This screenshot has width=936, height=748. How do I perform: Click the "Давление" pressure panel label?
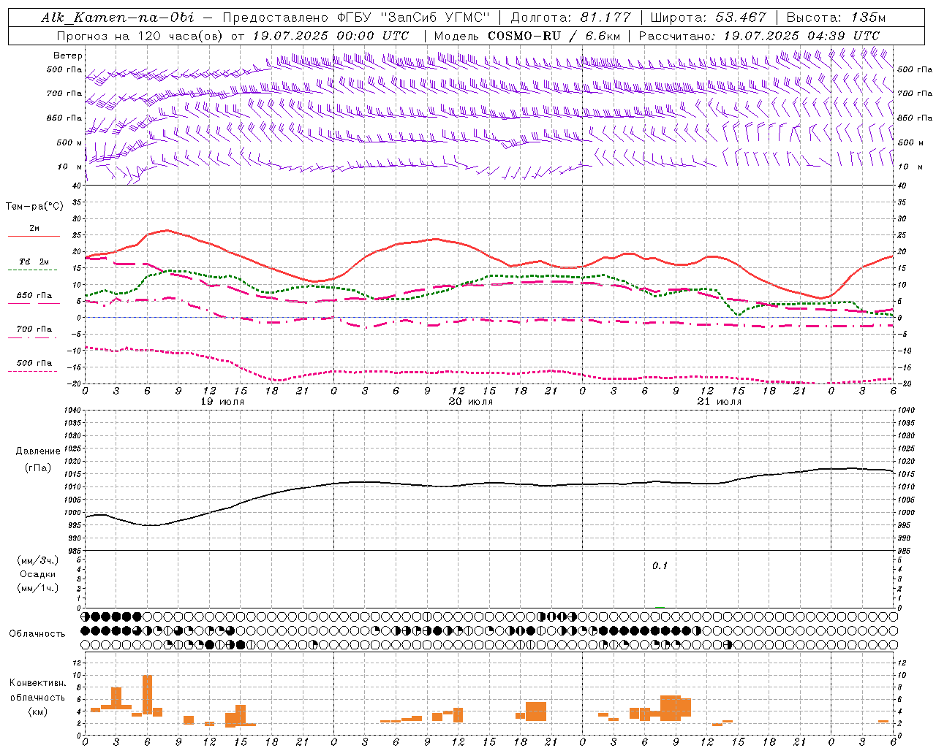[x=38, y=451]
